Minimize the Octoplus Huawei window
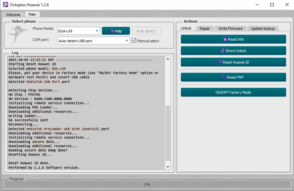 (x=257, y=5)
